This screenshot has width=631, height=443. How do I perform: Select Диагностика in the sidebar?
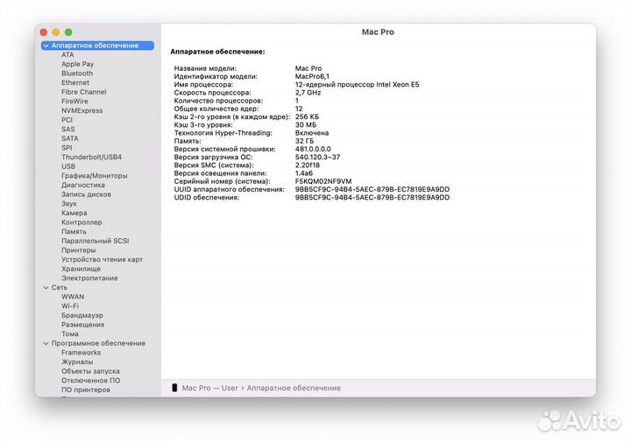pyautogui.click(x=83, y=185)
